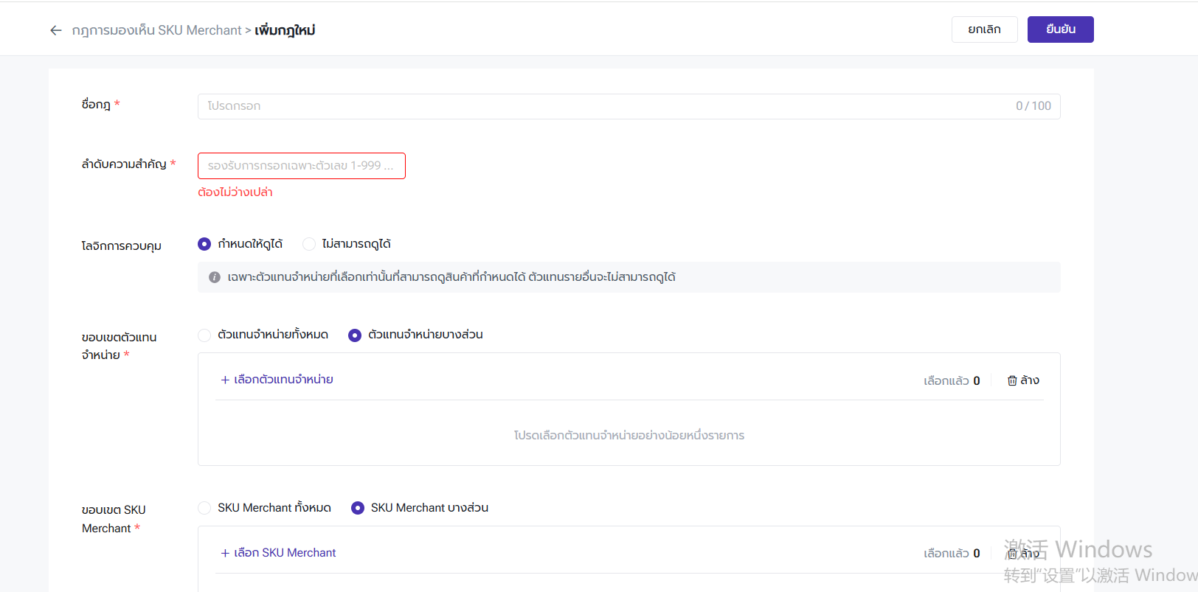Click the plus icon beside เลือกตัวแทนจำหน่าย
1198x592 pixels.
click(225, 380)
